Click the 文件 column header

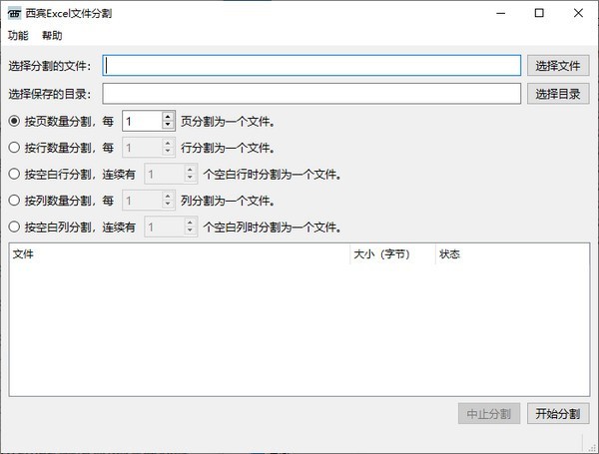click(x=179, y=253)
